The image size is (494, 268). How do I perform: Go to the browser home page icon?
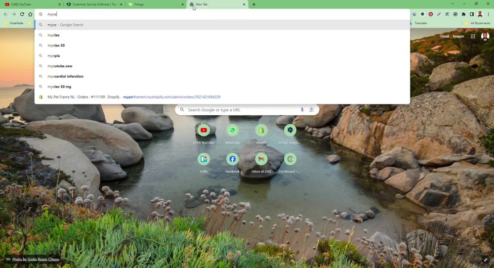click(x=30, y=14)
